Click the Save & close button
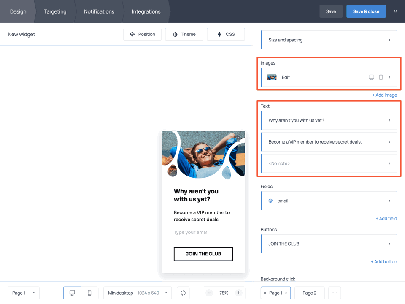Image resolution: width=405 pixels, height=304 pixels. coord(366,11)
